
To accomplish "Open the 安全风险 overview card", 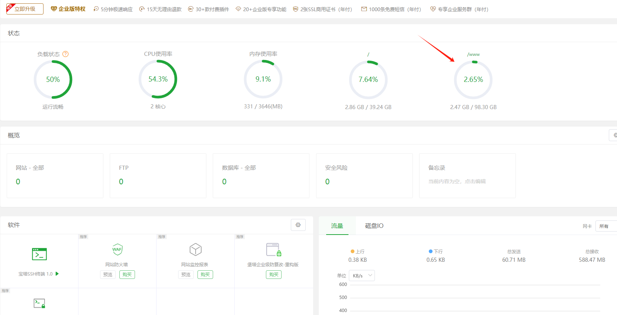I will pyautogui.click(x=364, y=176).
